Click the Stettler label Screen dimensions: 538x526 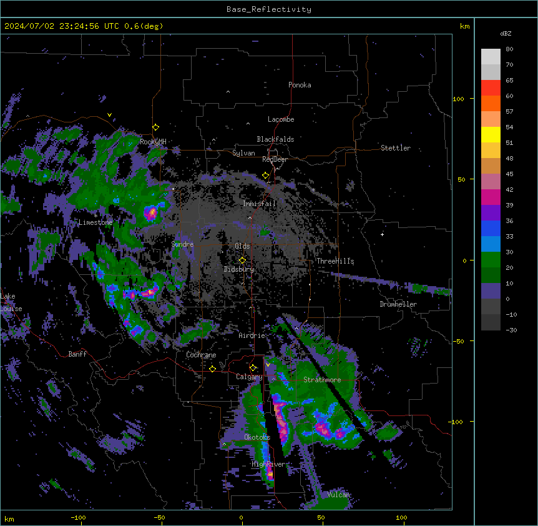click(x=395, y=148)
